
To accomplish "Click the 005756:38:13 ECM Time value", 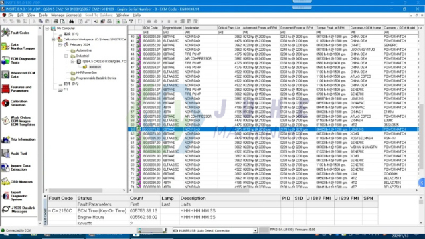I will tap(143, 211).
